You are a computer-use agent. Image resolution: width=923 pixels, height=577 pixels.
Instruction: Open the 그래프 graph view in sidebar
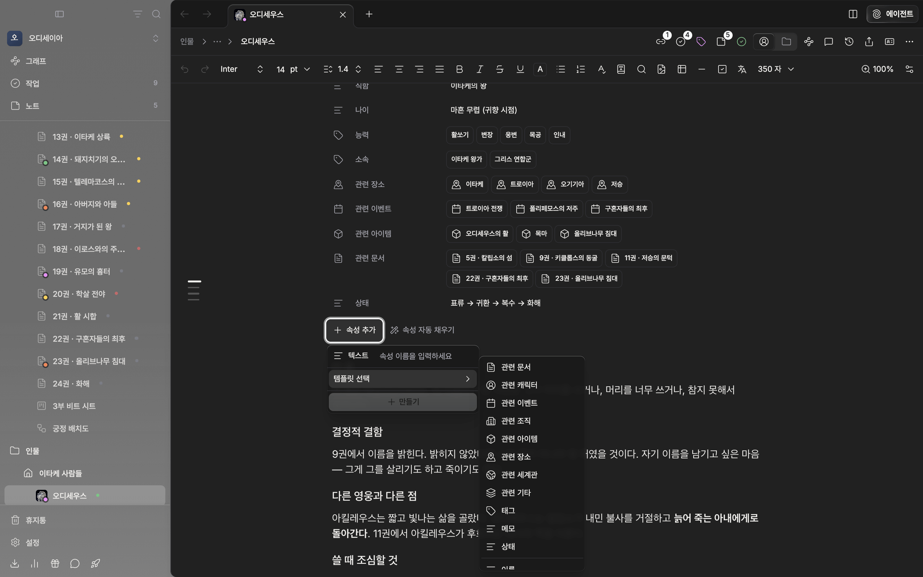click(85, 61)
